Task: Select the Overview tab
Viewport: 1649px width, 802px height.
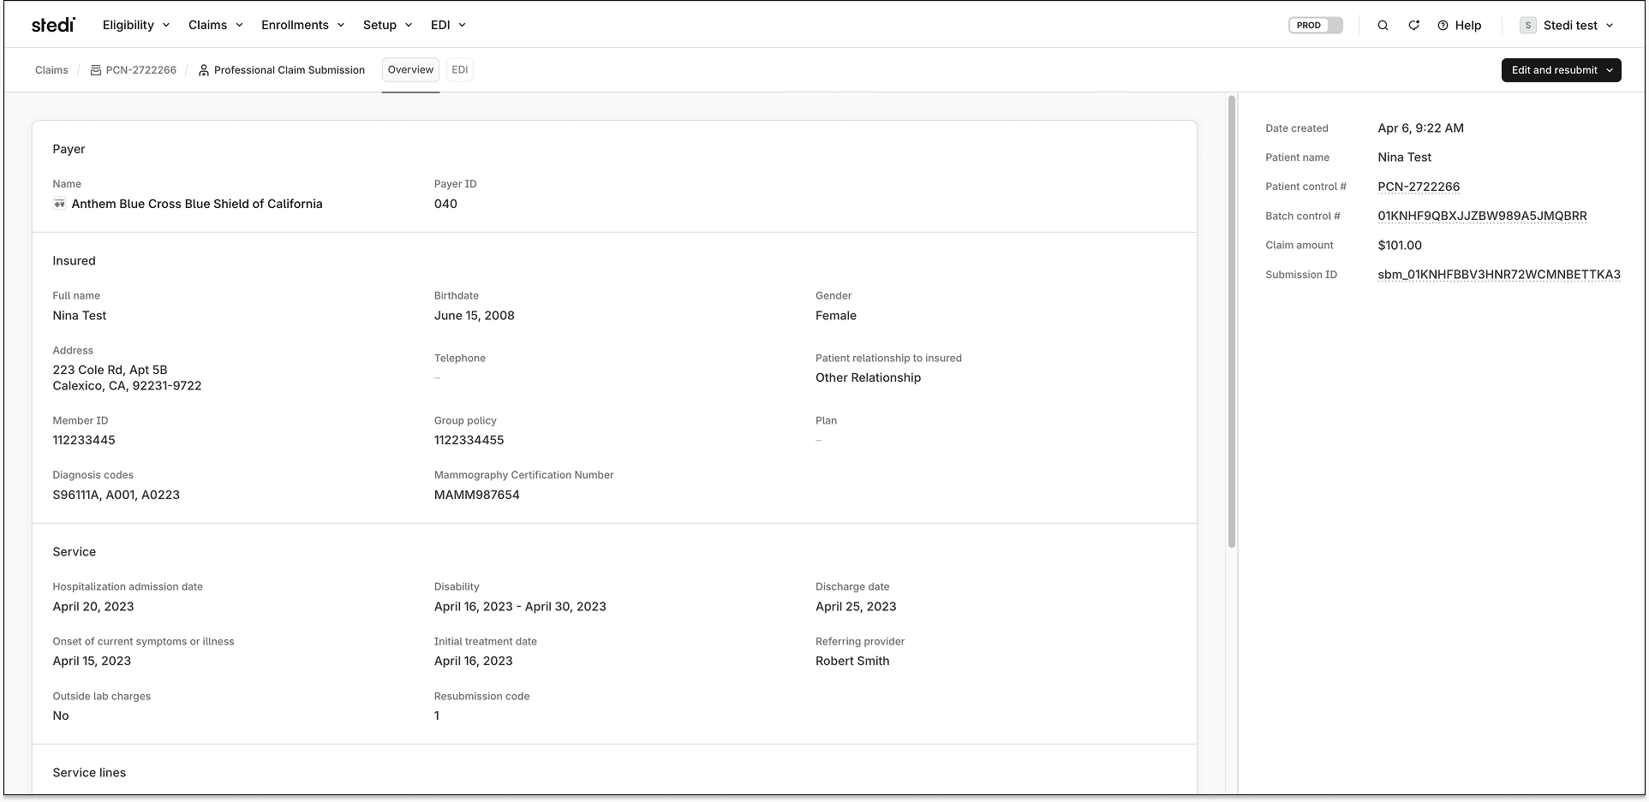Action: point(410,69)
